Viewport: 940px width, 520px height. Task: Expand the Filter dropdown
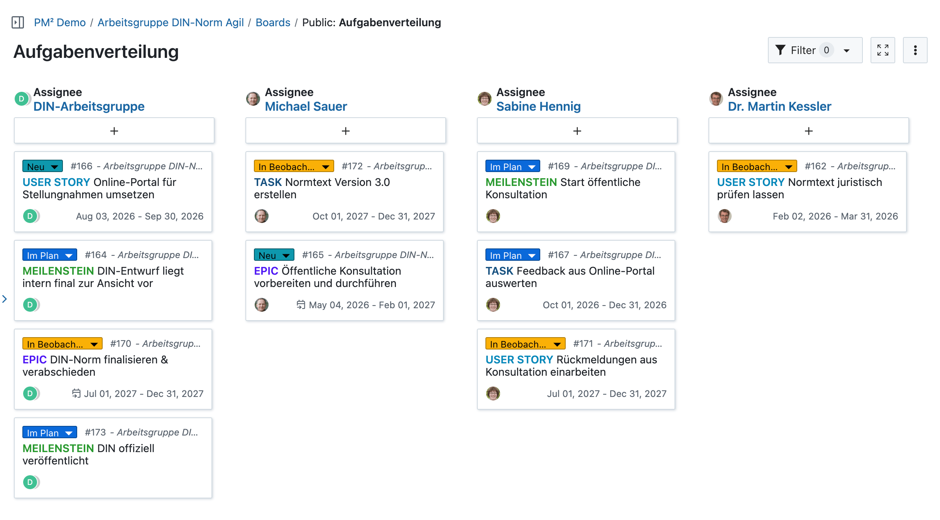coord(847,51)
